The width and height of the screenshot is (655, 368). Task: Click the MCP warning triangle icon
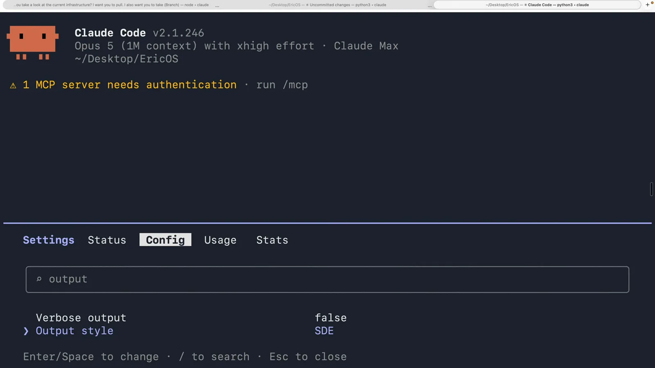coord(13,85)
